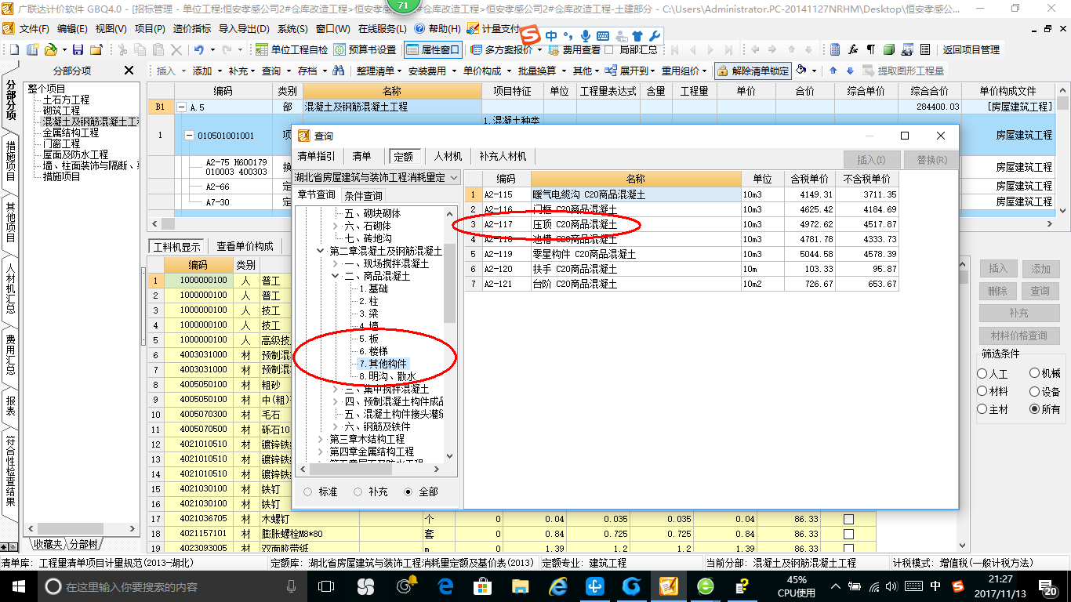Collapse the A.5 row in the main table
Screen dimensions: 1071x602
(x=181, y=107)
